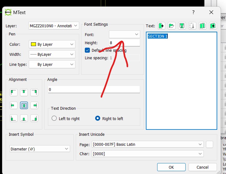Click the Cut text scissors icon

click(x=192, y=26)
